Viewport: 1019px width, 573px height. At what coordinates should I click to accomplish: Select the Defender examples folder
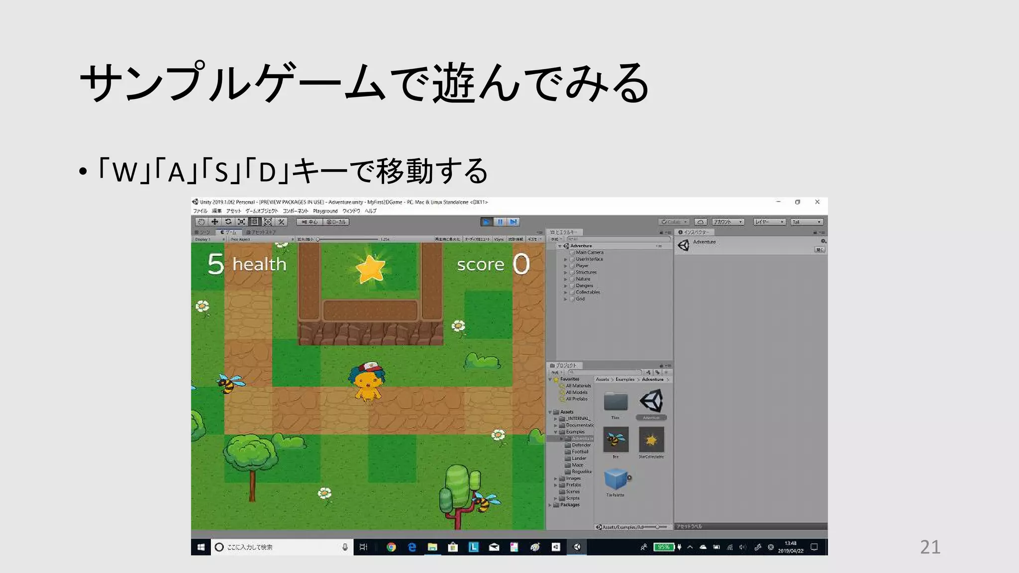[581, 445]
